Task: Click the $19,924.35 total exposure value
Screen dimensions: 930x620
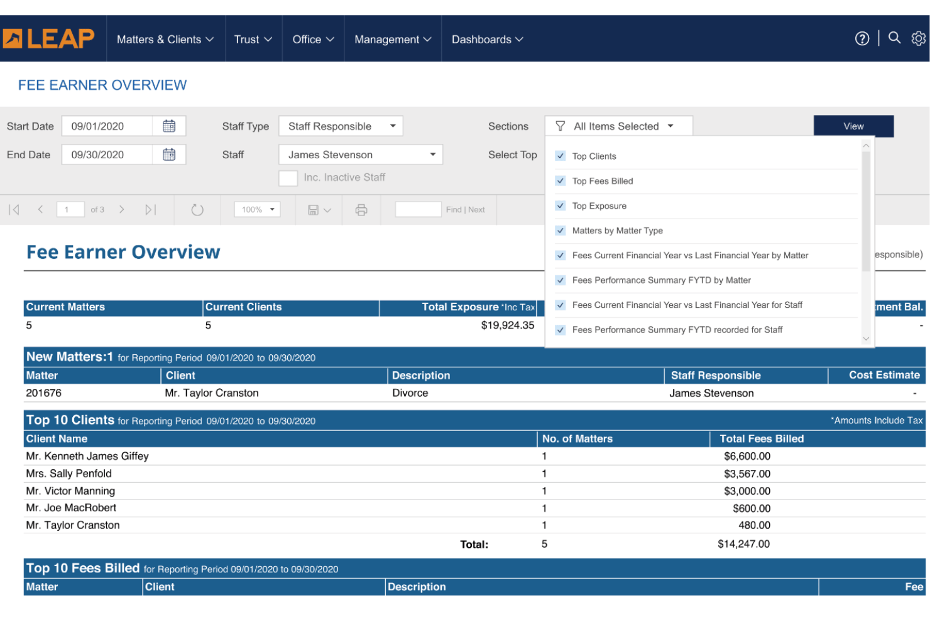Action: (508, 325)
